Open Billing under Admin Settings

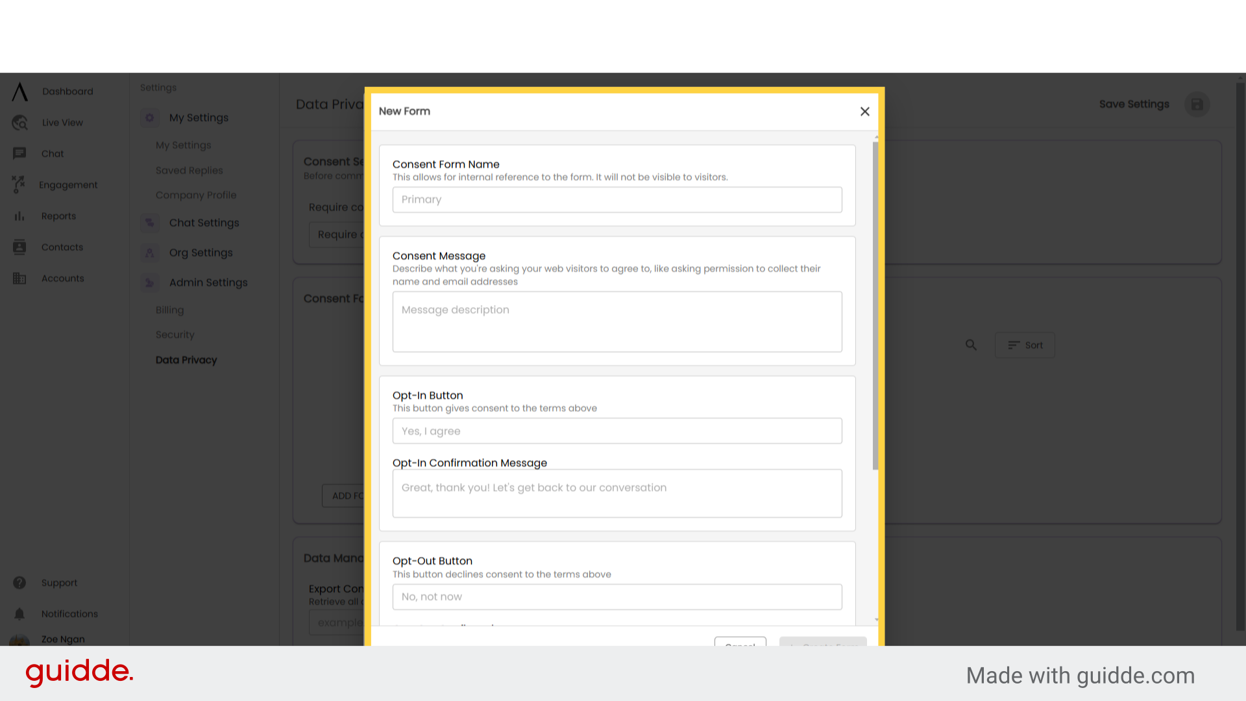tap(169, 310)
